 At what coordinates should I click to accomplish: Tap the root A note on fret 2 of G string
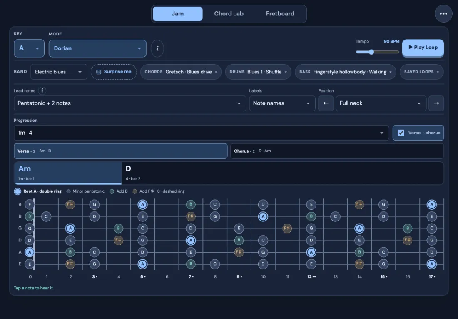70,228
